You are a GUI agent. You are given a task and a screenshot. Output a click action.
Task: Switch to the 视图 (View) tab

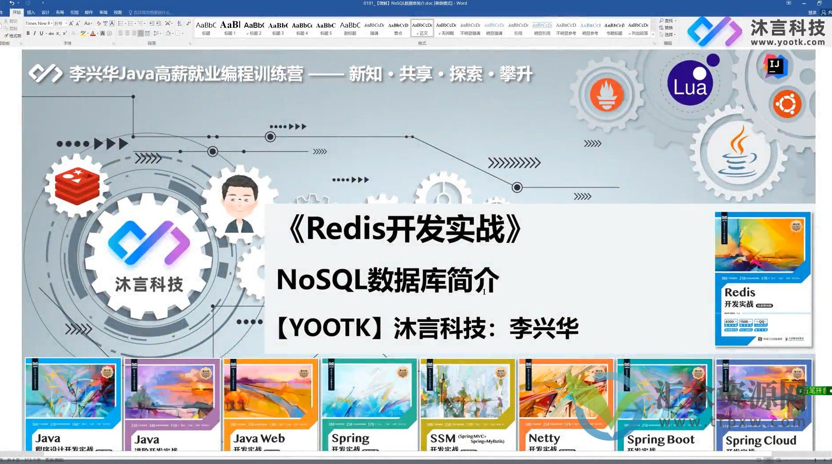tap(117, 12)
